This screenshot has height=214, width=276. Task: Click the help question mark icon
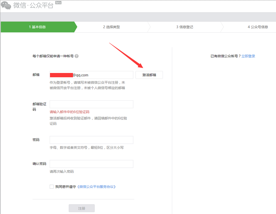[x=77, y=56]
